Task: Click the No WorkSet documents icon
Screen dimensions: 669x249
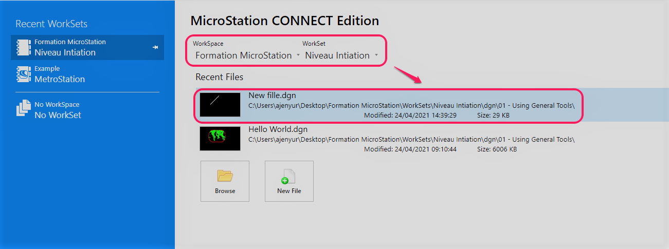Action: [24, 109]
